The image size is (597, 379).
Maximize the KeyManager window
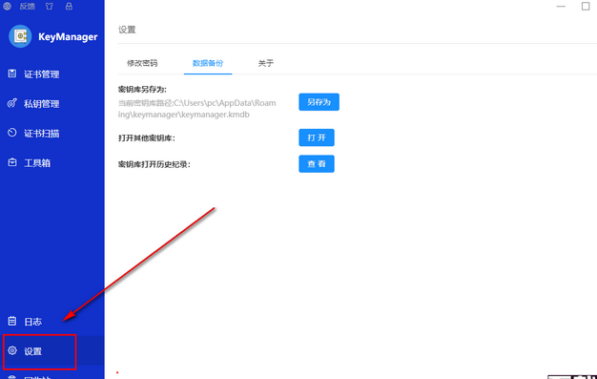tap(586, 6)
